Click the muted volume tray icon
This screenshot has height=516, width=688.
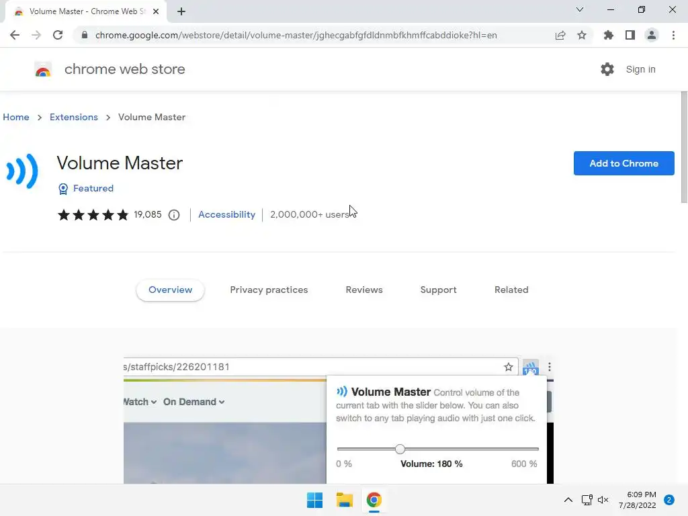coord(603,500)
